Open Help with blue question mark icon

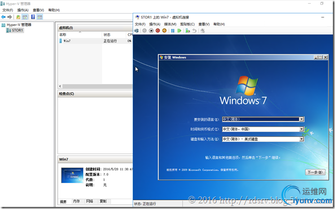[x=33, y=17]
